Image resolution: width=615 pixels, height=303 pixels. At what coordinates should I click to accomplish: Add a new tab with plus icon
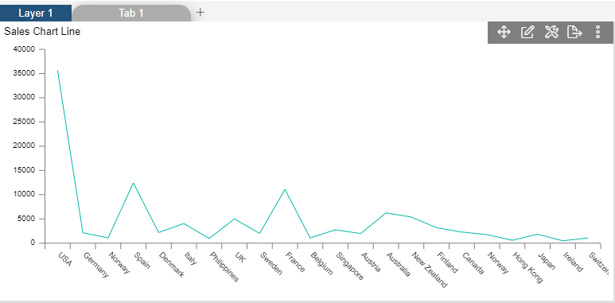tap(200, 12)
